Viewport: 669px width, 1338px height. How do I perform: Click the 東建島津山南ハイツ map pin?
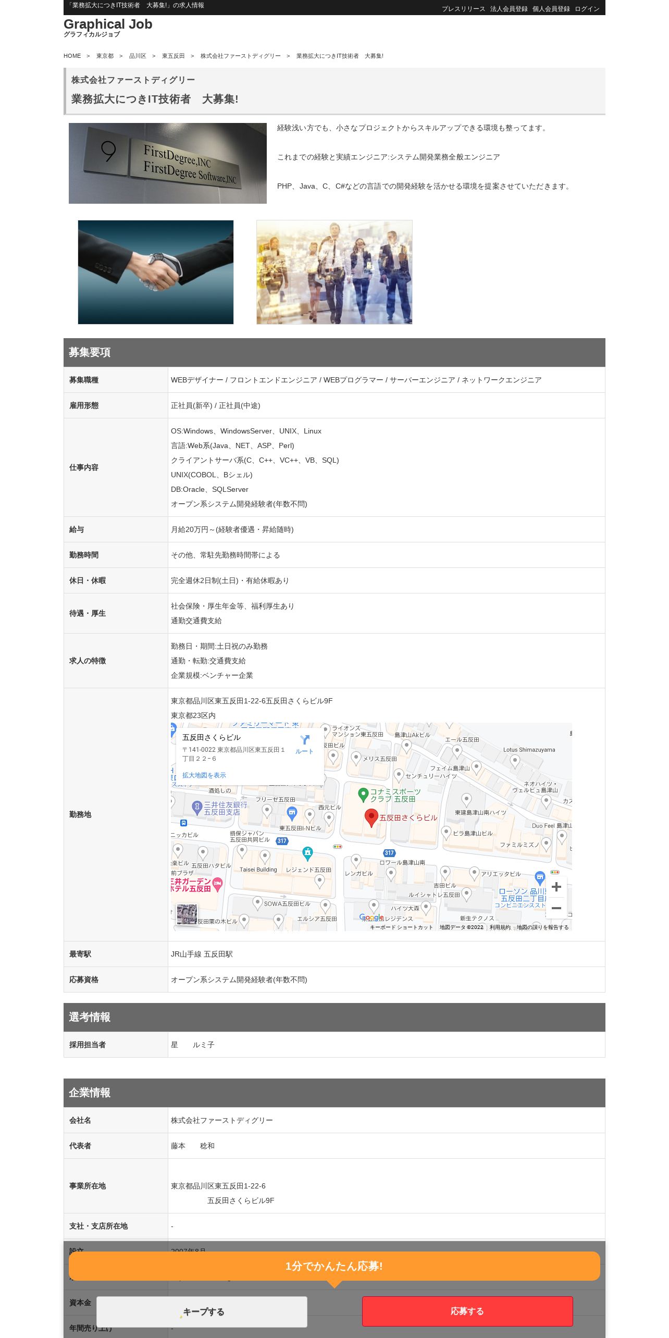click(x=467, y=800)
